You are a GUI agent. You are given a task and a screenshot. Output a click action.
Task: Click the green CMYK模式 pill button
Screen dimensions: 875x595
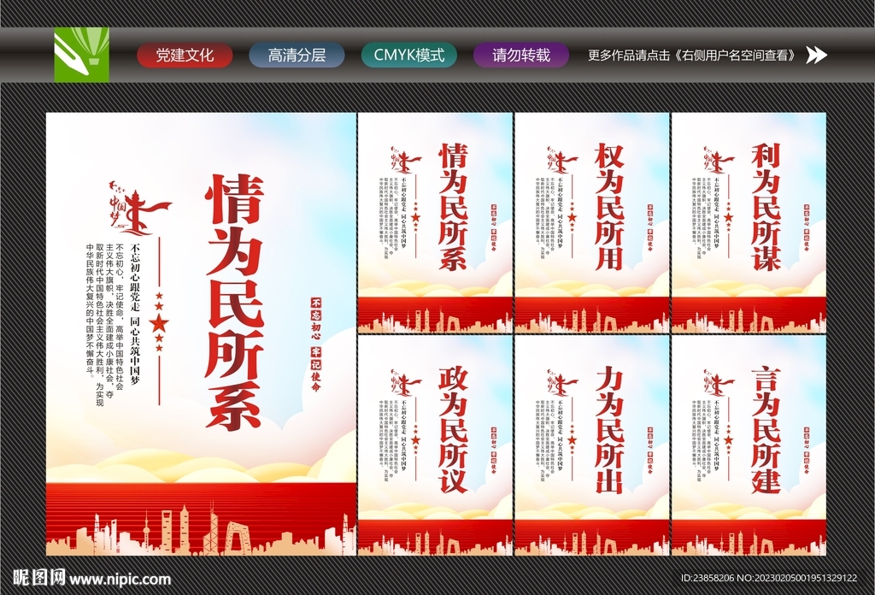pyautogui.click(x=409, y=56)
